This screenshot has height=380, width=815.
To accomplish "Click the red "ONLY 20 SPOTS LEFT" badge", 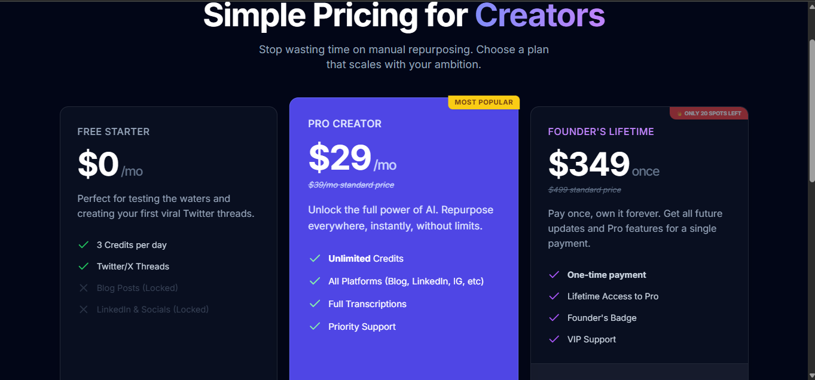I will [709, 114].
